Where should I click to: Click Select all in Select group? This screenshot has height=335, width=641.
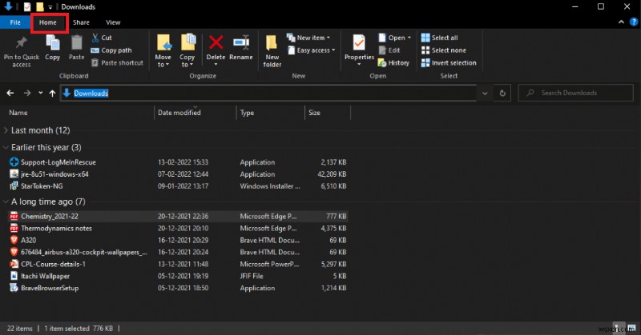444,38
